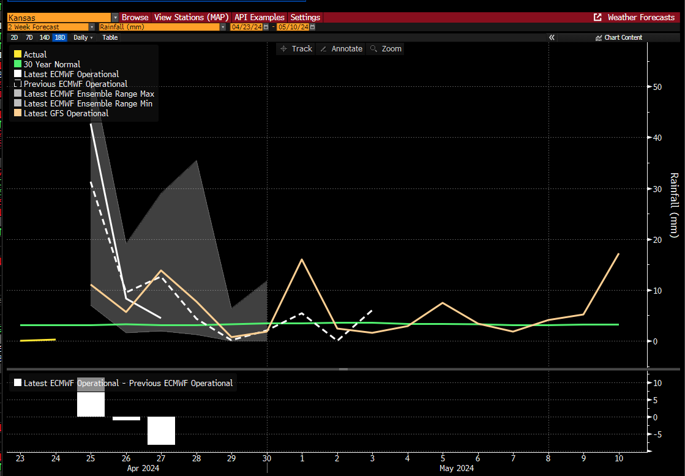Screen dimensions: 685x476
Task: Click the "Previous ECMWF Operational" legend label
Action: tap(75, 84)
